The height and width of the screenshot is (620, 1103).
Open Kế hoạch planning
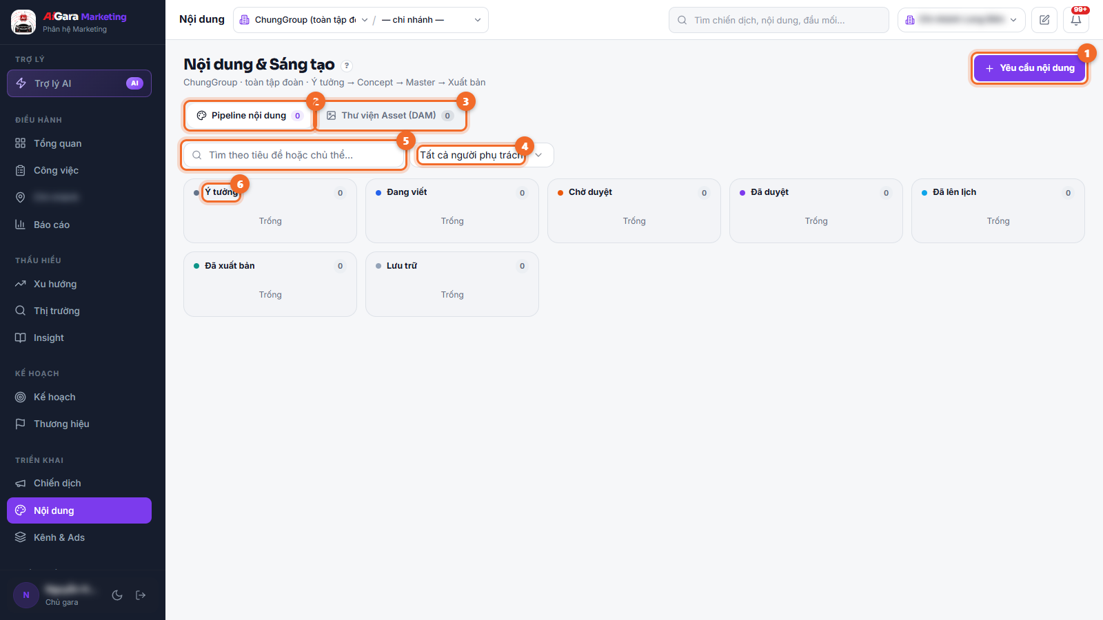coord(79,397)
